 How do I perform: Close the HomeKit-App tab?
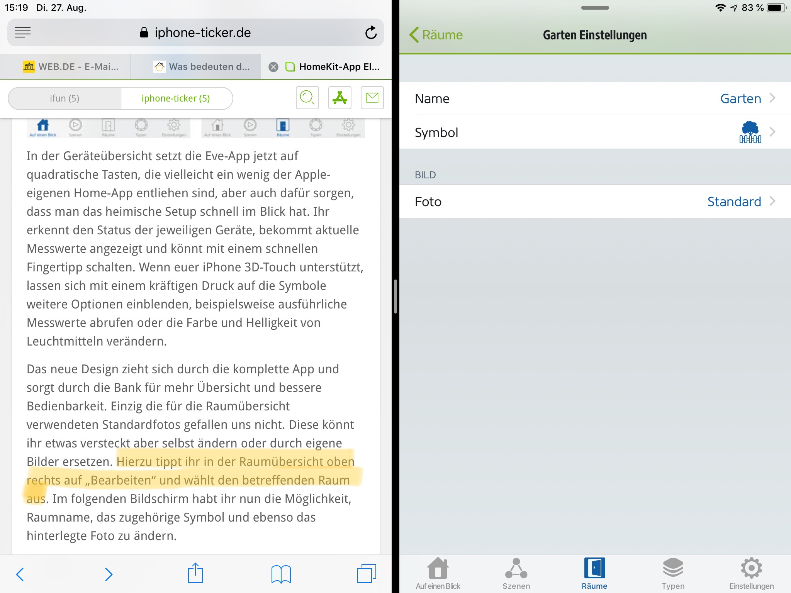(x=273, y=67)
